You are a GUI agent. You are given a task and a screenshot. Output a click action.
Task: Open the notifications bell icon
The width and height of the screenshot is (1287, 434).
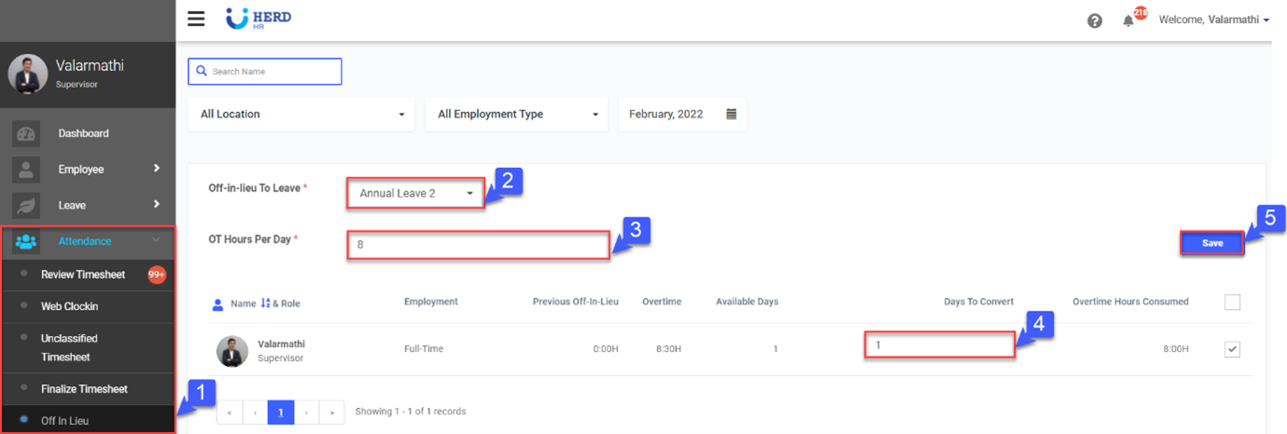[x=1128, y=21]
